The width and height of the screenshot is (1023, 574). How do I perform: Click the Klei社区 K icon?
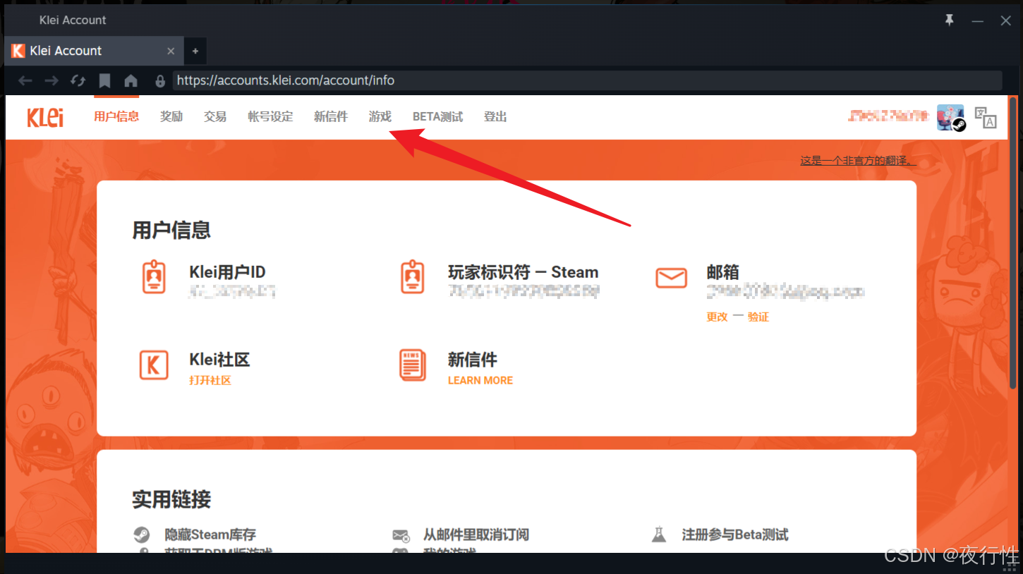tap(154, 365)
